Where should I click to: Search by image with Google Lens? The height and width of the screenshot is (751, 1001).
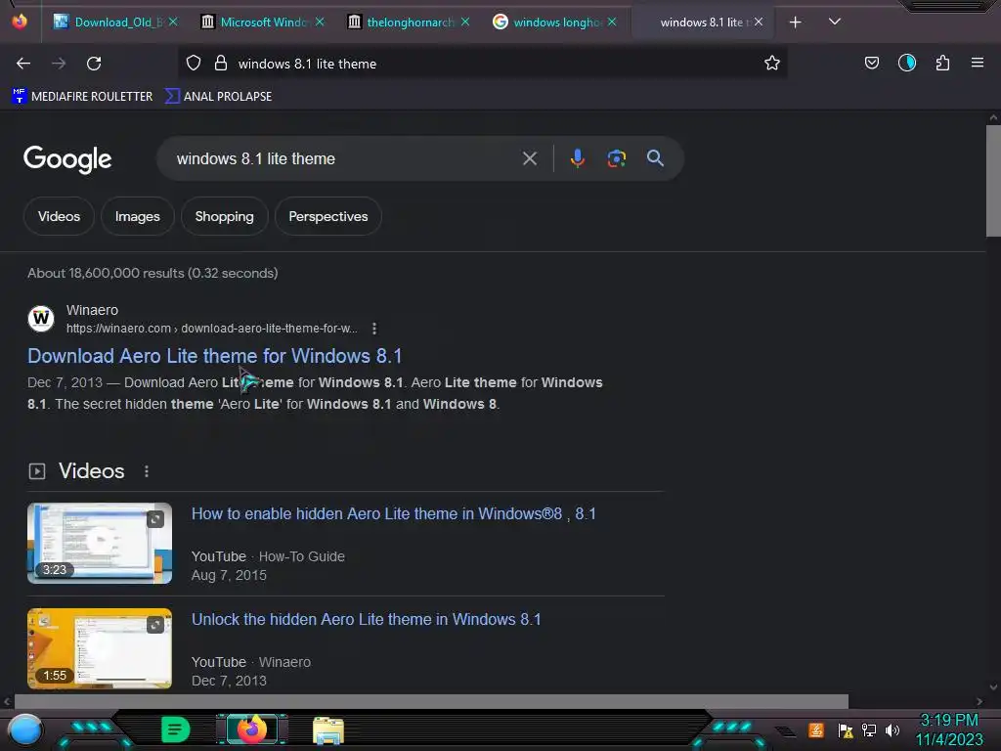coord(616,158)
